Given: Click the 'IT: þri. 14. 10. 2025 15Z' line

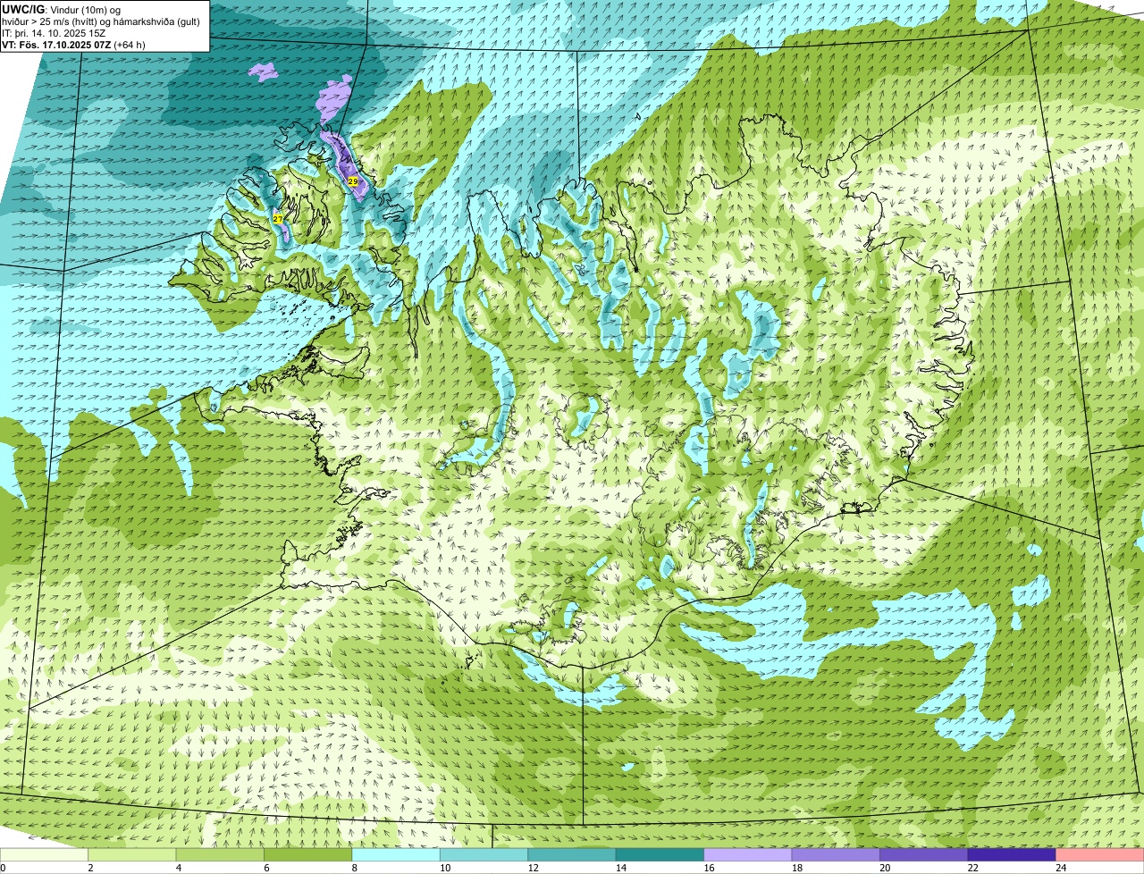Looking at the screenshot, I should (x=54, y=33).
